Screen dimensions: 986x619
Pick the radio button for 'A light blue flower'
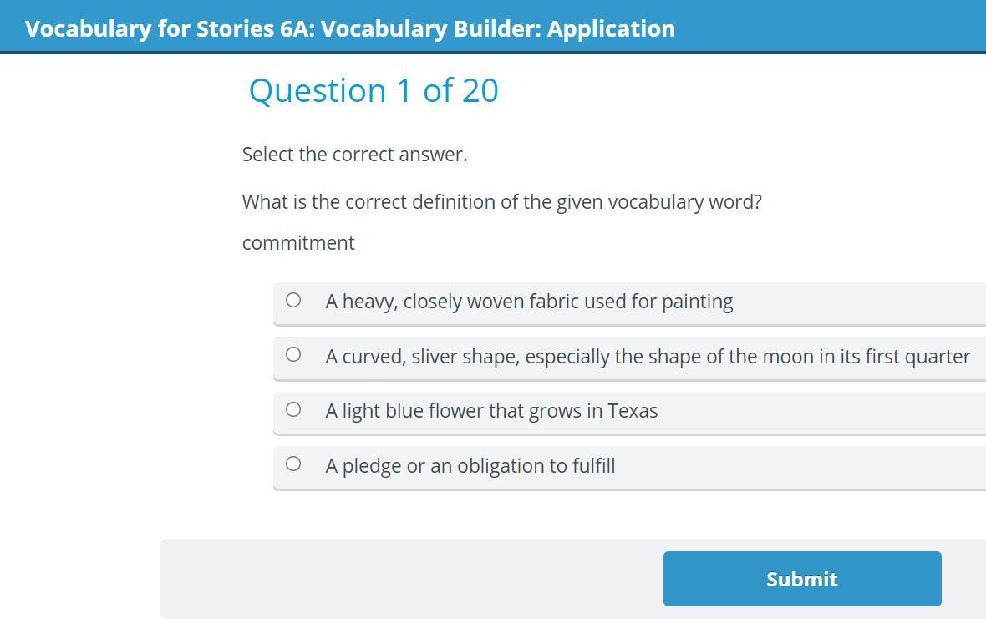(x=293, y=409)
